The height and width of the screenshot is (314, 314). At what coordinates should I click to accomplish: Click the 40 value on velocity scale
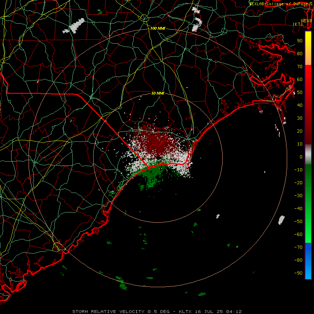coord(300,105)
